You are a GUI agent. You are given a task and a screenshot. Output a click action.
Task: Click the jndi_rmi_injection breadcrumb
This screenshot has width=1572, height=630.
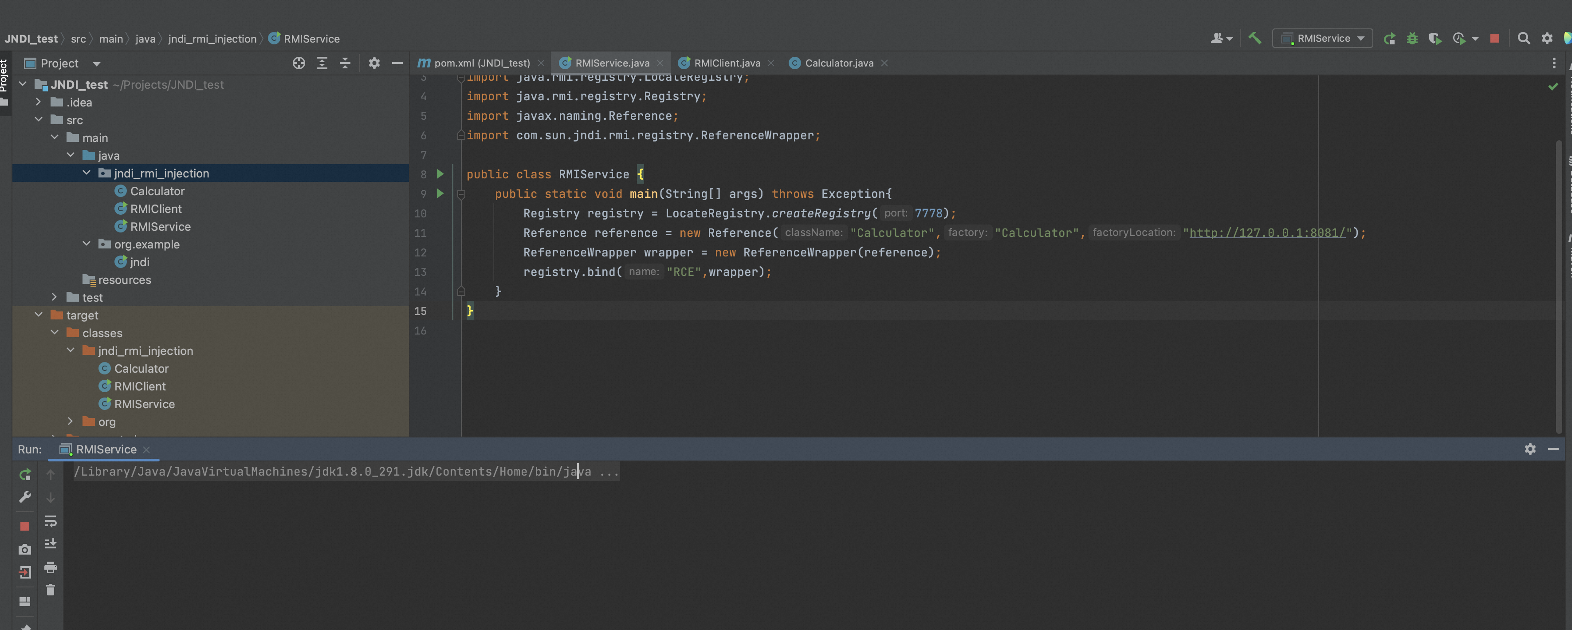212,39
